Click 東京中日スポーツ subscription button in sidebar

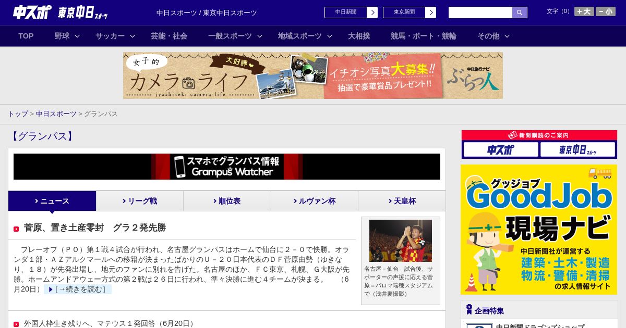[578, 150]
